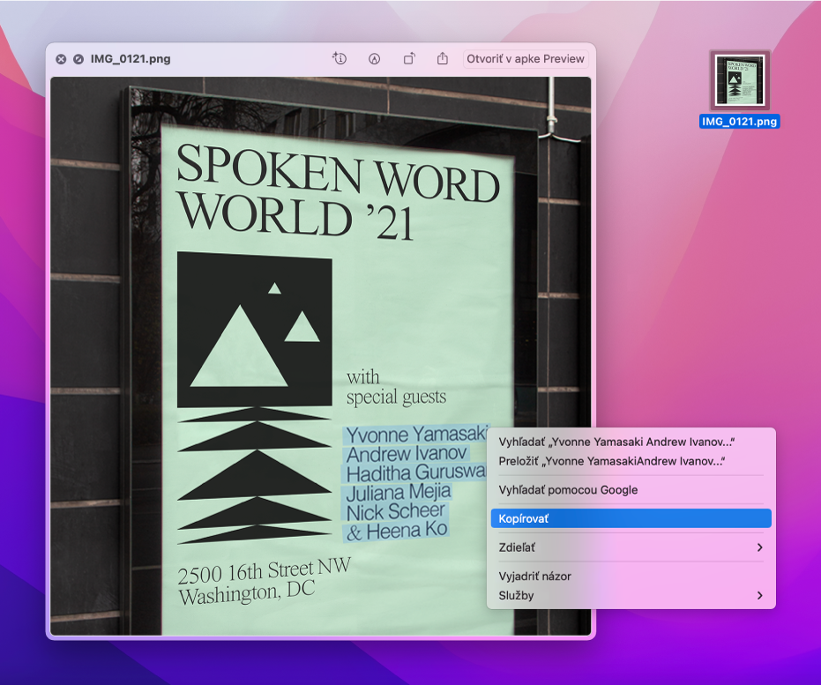Click the full screen toggle icon

tap(78, 59)
